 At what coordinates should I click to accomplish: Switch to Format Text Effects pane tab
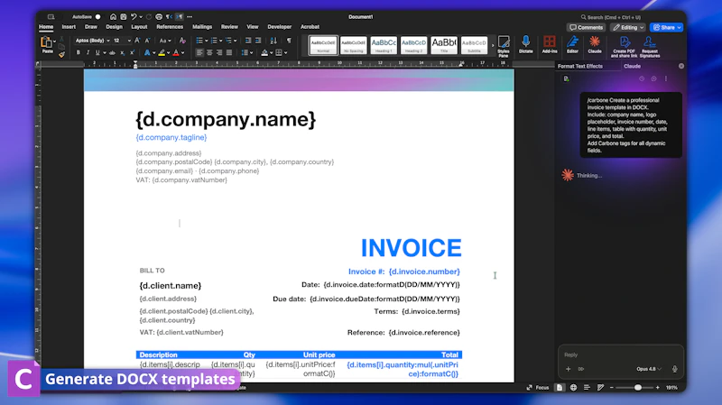(579, 66)
